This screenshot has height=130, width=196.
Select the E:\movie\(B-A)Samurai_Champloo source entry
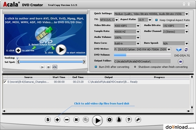click(x=28, y=82)
